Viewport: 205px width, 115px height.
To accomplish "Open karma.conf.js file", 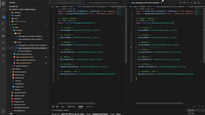I will [20, 104].
